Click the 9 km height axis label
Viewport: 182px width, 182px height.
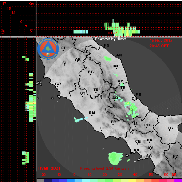(x=21, y=22)
